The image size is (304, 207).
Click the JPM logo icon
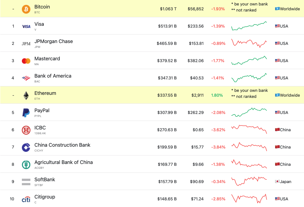(26, 44)
